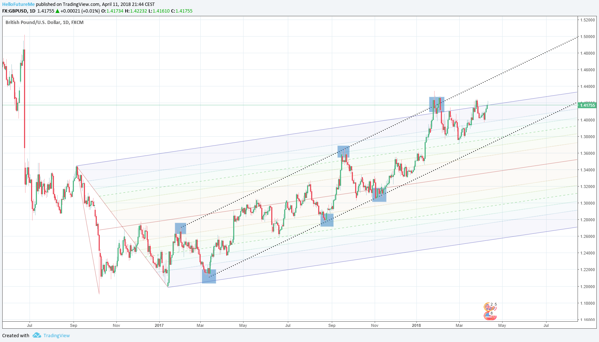Select the blue box at the February 2017 high
The height and width of the screenshot is (342, 599).
point(180,228)
